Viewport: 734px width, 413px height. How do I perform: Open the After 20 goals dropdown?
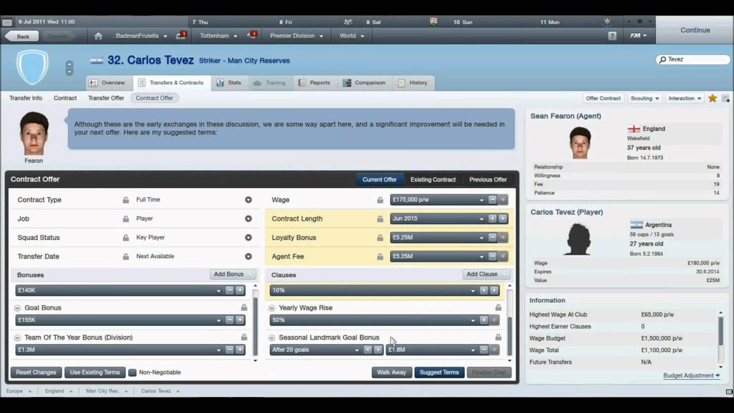click(315, 350)
